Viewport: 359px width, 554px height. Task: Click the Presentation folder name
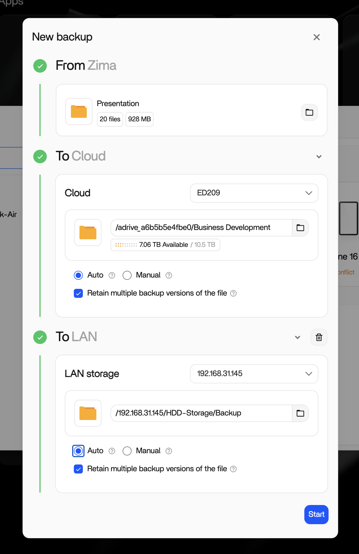(118, 104)
